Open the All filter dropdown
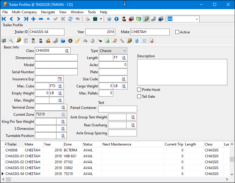Screen dimensions: 235x183 pyautogui.click(x=197, y=19)
